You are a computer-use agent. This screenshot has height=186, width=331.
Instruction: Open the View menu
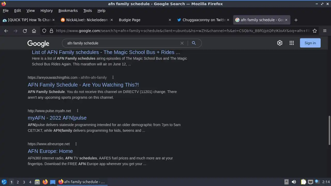pyautogui.click(x=31, y=11)
